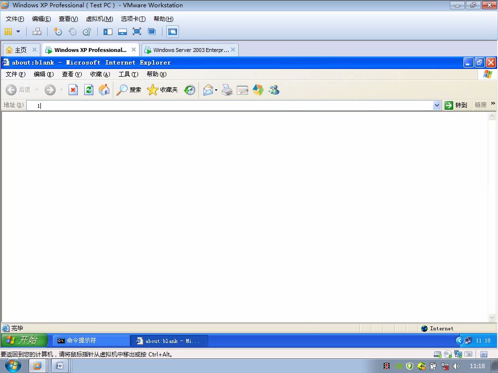Open the 收藏夹 favorites pane
Screen dimensions: 498x373
click(x=162, y=90)
